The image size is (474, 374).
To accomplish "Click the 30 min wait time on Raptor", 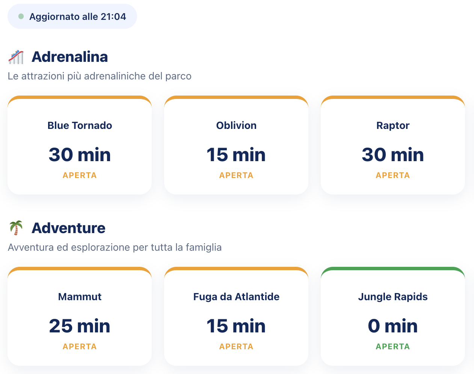I will [393, 155].
